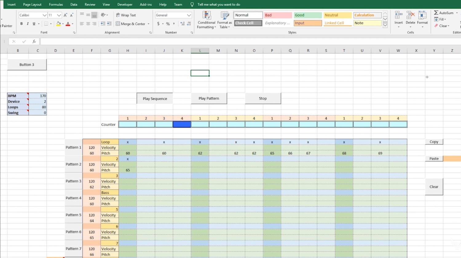Click the insert function fx icon
Viewport: 461px width, 258px height.
coord(34,41)
